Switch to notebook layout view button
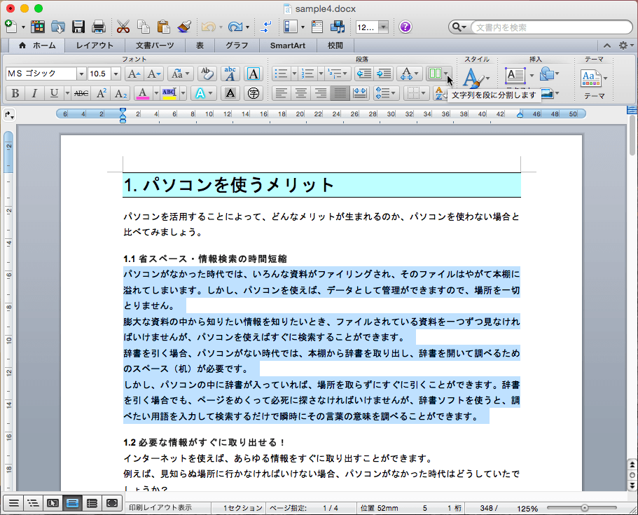 pos(92,504)
